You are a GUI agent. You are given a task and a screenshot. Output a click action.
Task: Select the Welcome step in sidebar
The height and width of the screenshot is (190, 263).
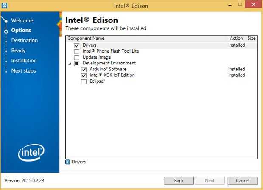(22, 20)
